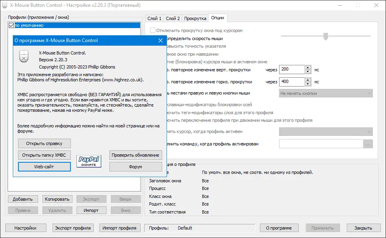
Task: Switch to the Слой 1 tab
Action: click(154, 18)
